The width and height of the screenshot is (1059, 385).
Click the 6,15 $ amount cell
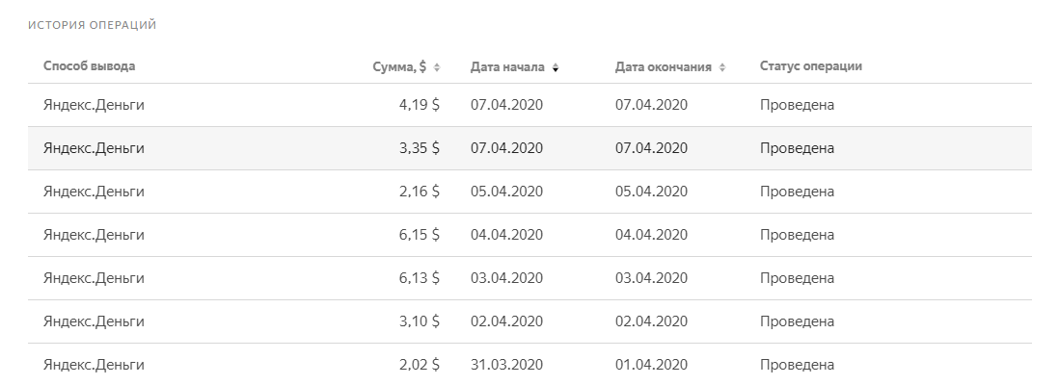click(419, 235)
